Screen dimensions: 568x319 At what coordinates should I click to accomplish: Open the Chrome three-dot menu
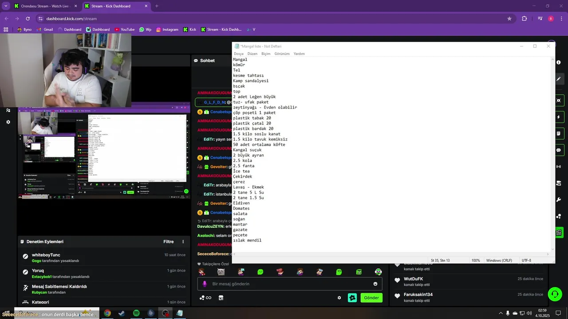pyautogui.click(x=562, y=19)
